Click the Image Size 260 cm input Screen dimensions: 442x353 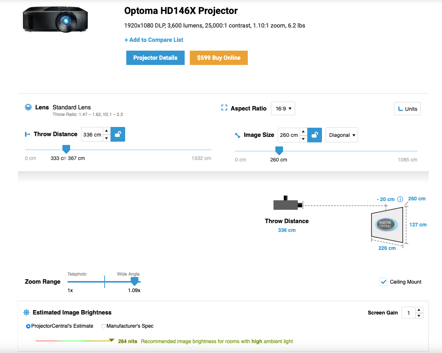[x=289, y=135]
